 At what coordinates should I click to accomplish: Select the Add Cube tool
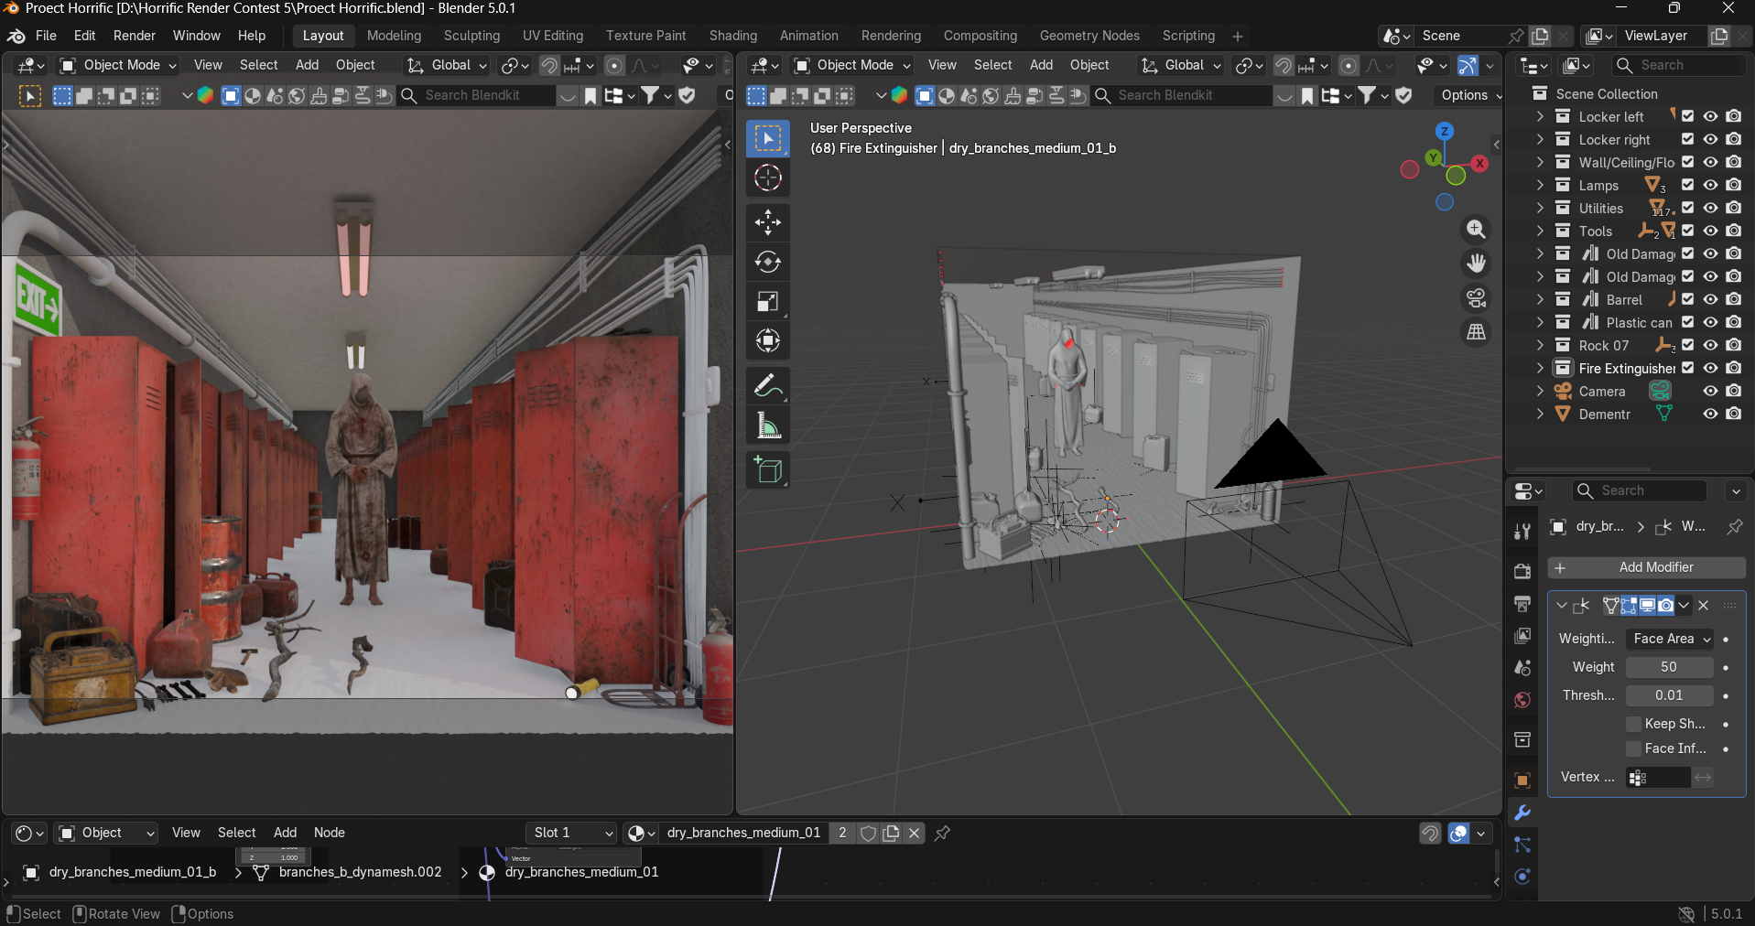pos(767,470)
